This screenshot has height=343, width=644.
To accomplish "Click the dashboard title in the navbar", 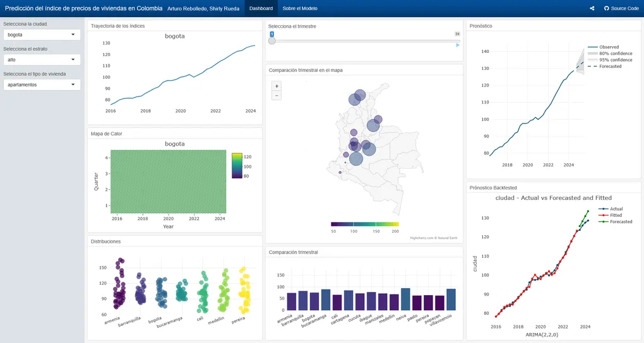I will 83,9.
